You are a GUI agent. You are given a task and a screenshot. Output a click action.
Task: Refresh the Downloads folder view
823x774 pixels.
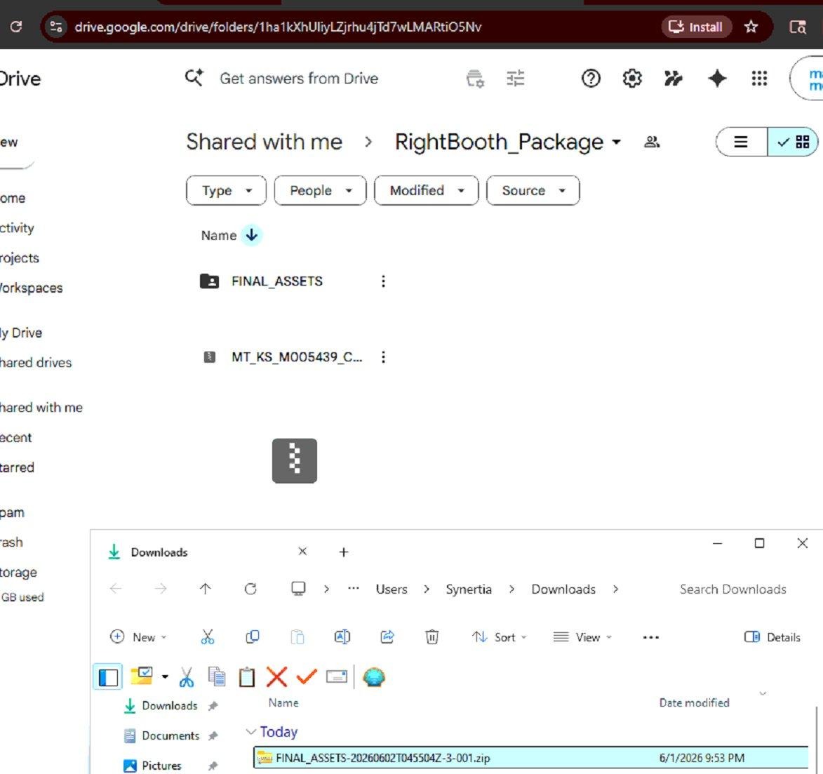pyautogui.click(x=250, y=589)
